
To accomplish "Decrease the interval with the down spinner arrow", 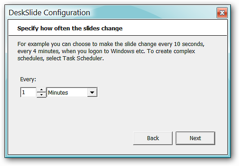I will (x=41, y=95).
